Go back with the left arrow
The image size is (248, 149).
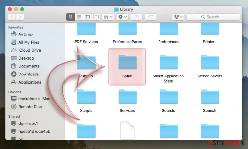[x=12, y=17]
